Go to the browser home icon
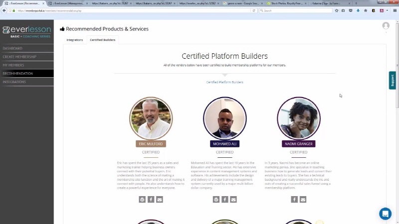 tap(366, 10)
